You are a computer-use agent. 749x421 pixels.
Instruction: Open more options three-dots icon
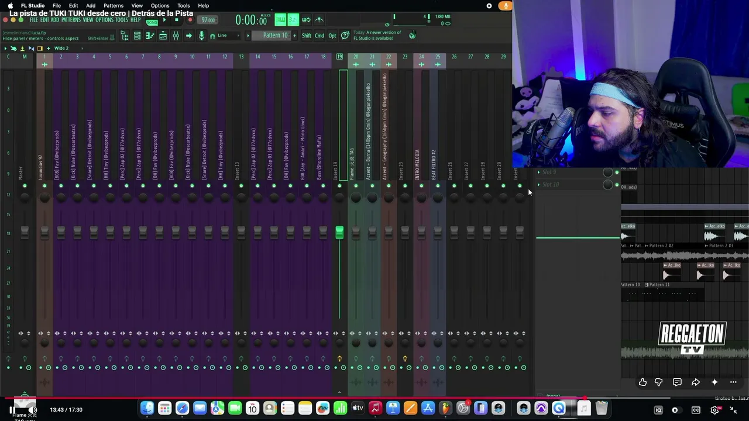coord(733,382)
